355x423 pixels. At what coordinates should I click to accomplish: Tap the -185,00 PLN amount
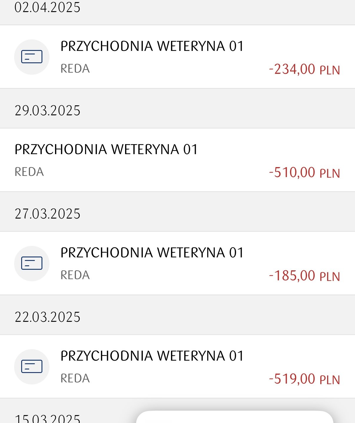coord(304,276)
